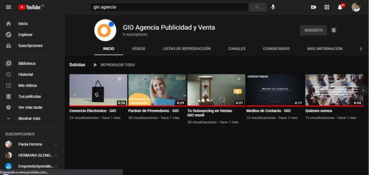Open Partner de Proveedores video thumbnail
369x175 pixels.
[x=157, y=90]
